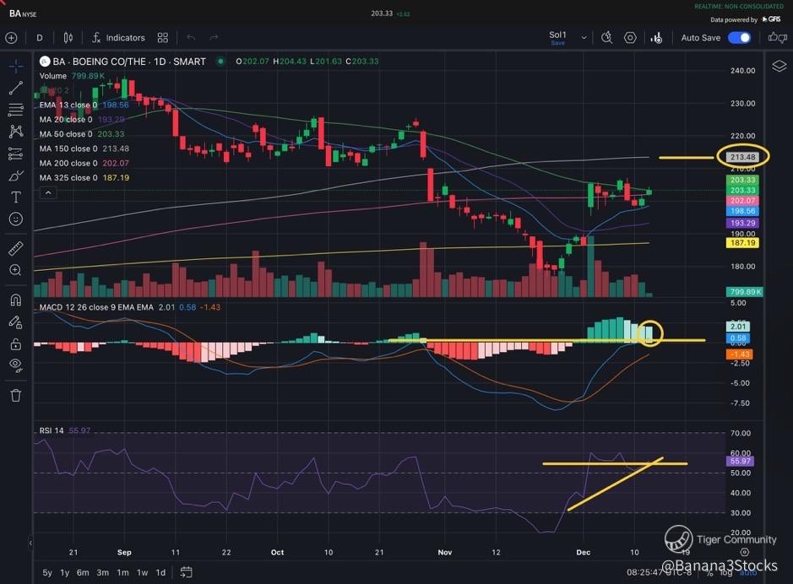Click the 213.48 price label

tap(742, 157)
